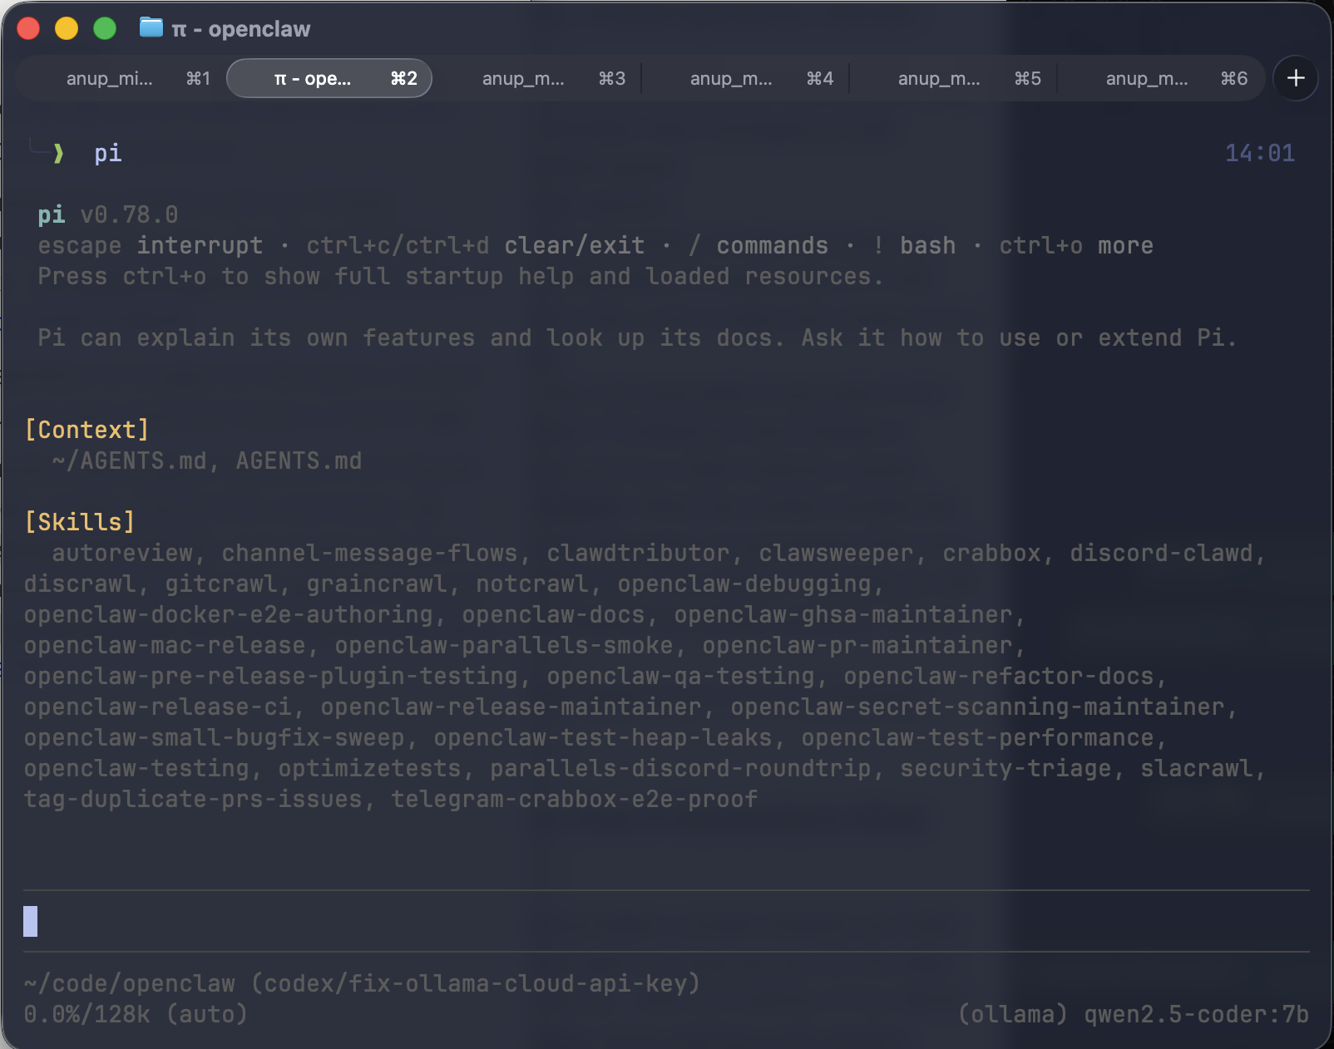Click the openclaw-release-ci skill
The height and width of the screenshot is (1049, 1334).
tap(158, 707)
